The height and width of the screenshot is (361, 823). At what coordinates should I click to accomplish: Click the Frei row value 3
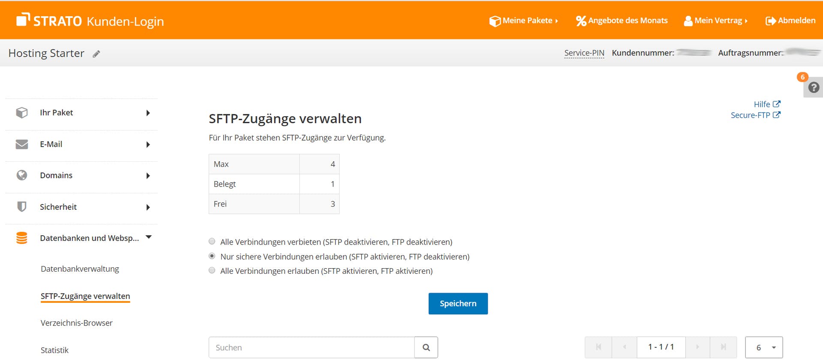click(333, 204)
